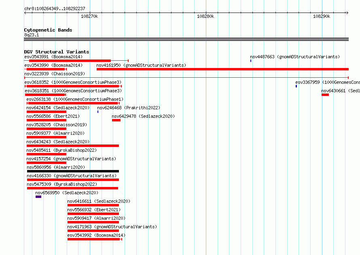
Task: Select the red bar under nsv6430661
Action: (325, 95)
